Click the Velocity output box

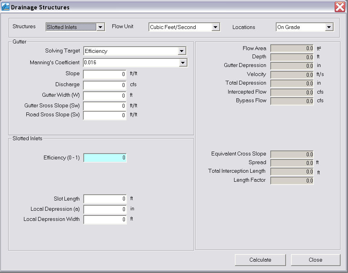pos(292,74)
